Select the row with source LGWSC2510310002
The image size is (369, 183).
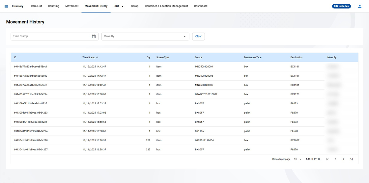pos(206,94)
